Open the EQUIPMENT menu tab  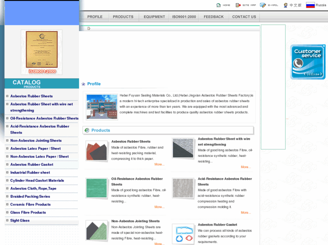pos(154,17)
